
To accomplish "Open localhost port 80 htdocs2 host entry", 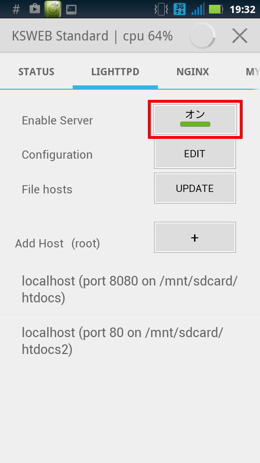I will tap(130, 341).
